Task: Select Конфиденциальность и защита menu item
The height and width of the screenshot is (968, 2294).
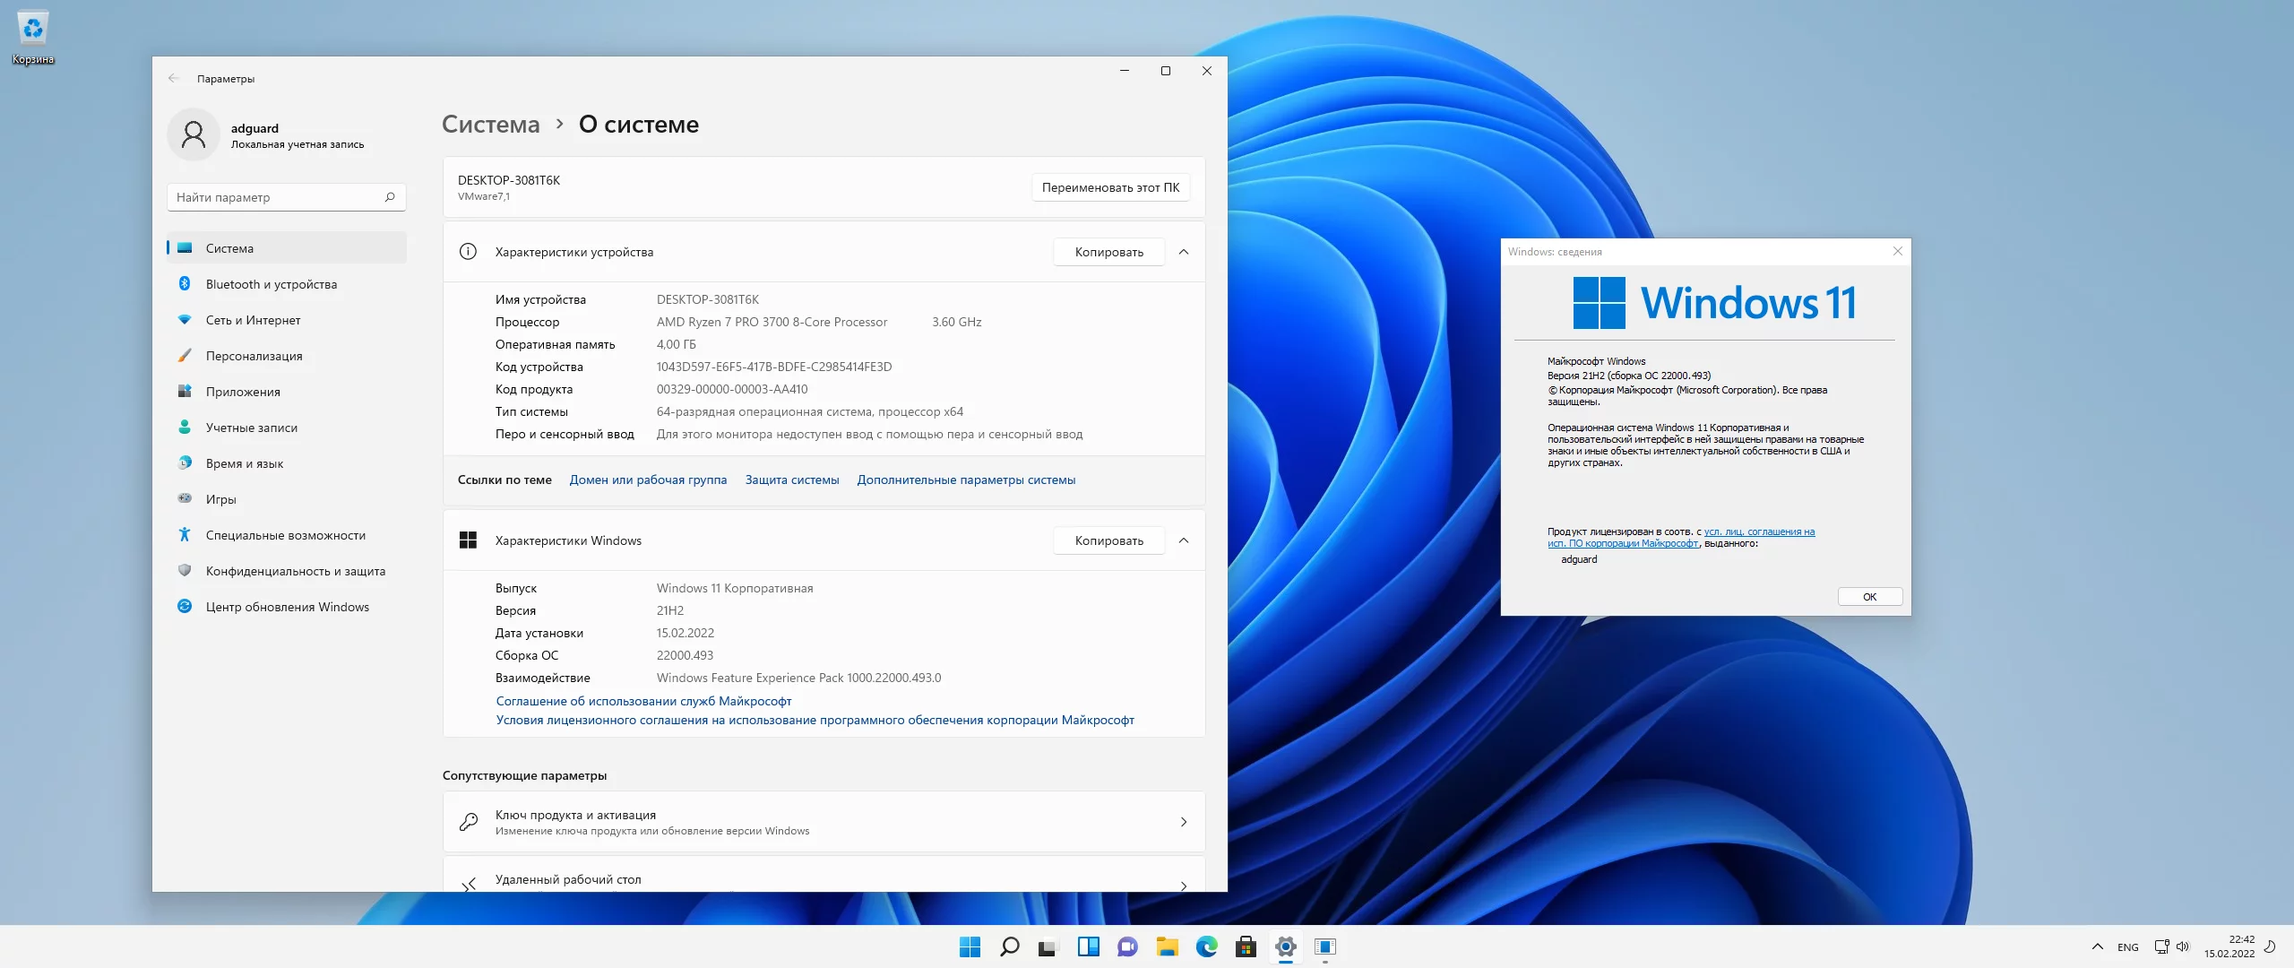Action: 295,571
